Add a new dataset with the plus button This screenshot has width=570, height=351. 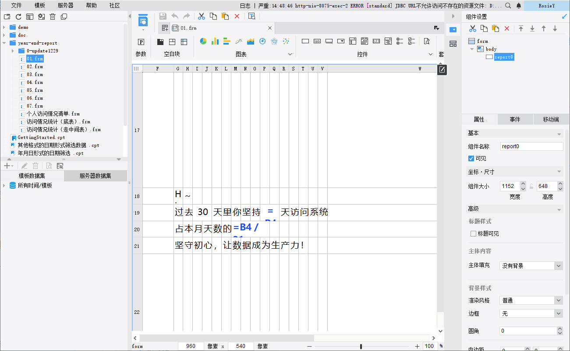(x=7, y=166)
